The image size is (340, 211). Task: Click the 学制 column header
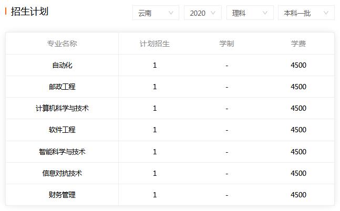226,44
